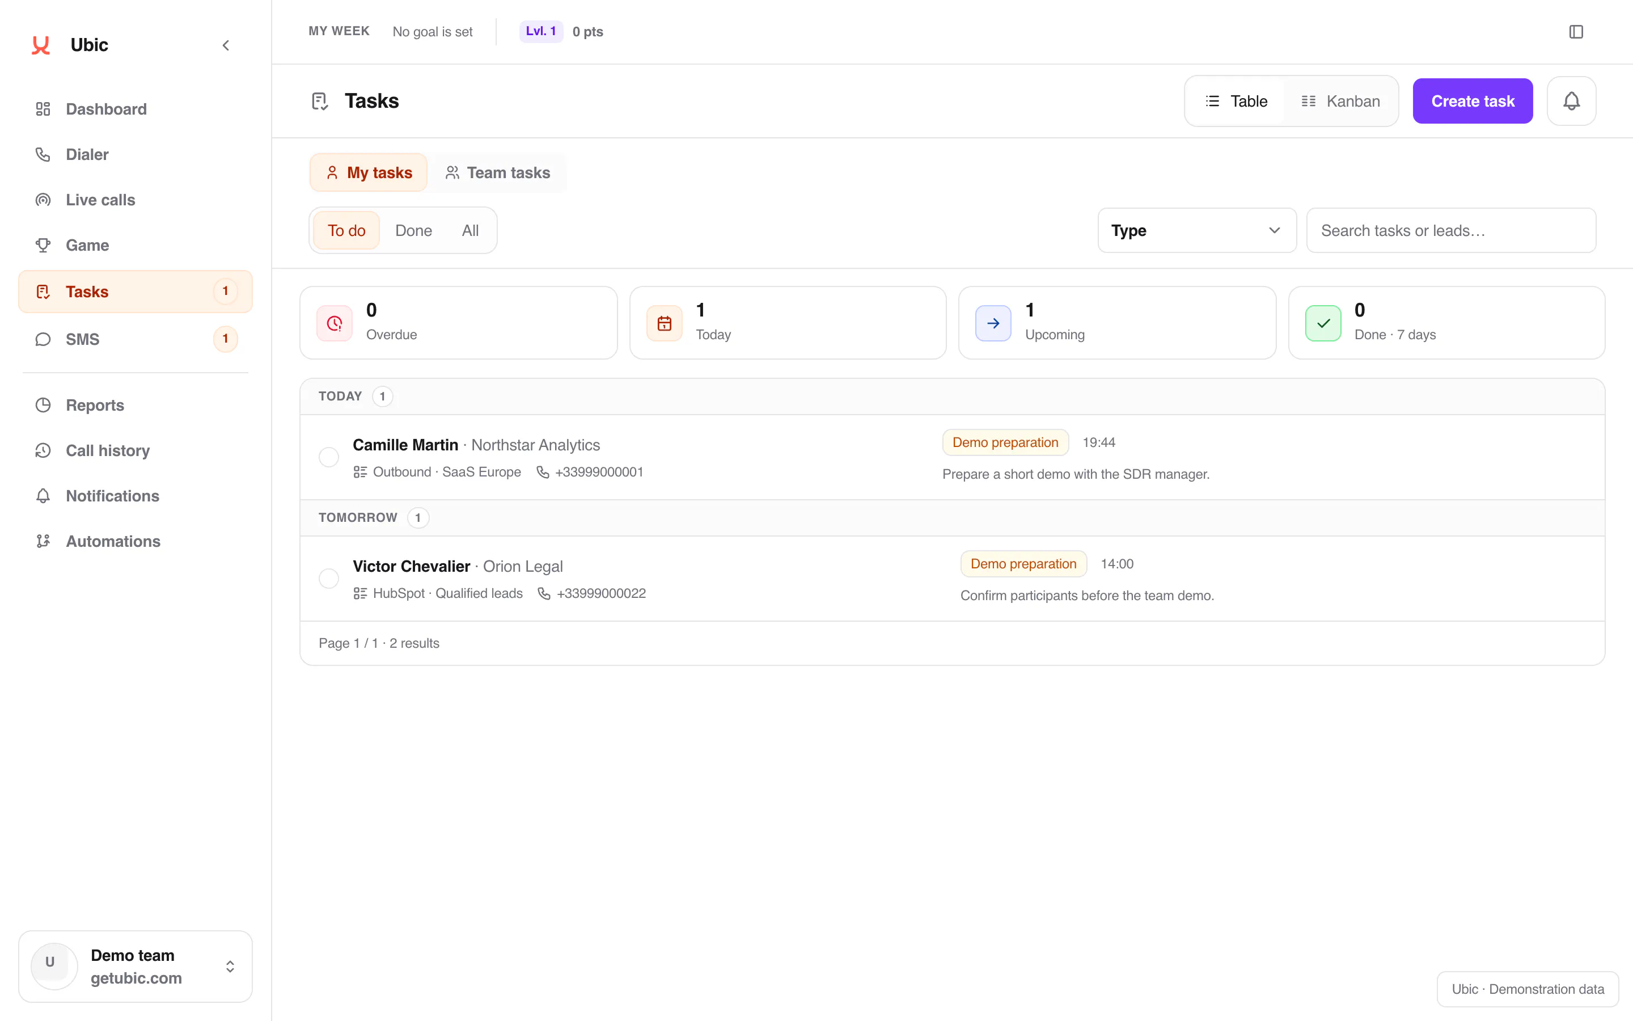The width and height of the screenshot is (1633, 1021).
Task: Expand the Demo team workspace switcher
Action: coord(136,965)
